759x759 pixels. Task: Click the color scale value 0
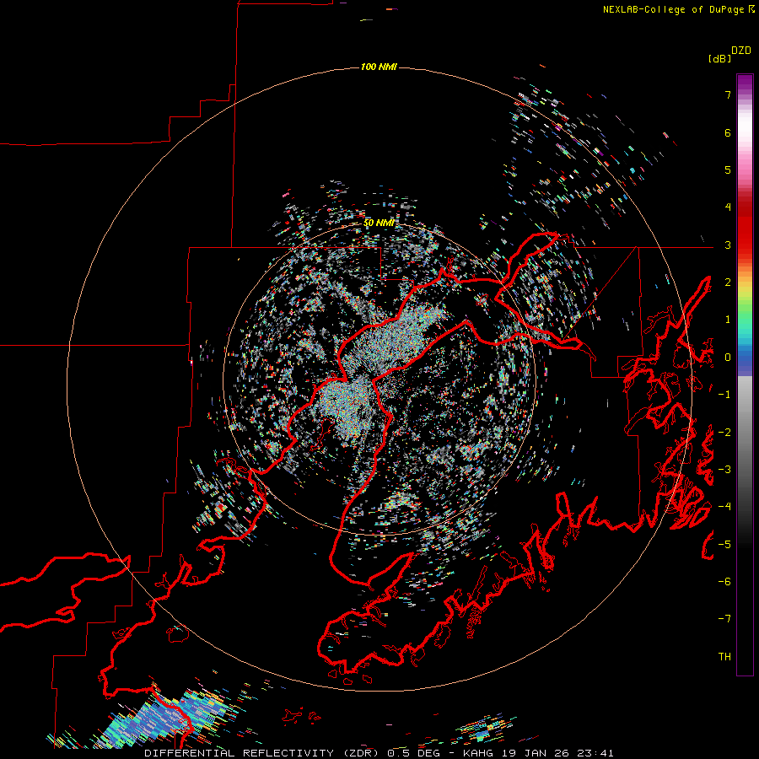[x=728, y=358]
